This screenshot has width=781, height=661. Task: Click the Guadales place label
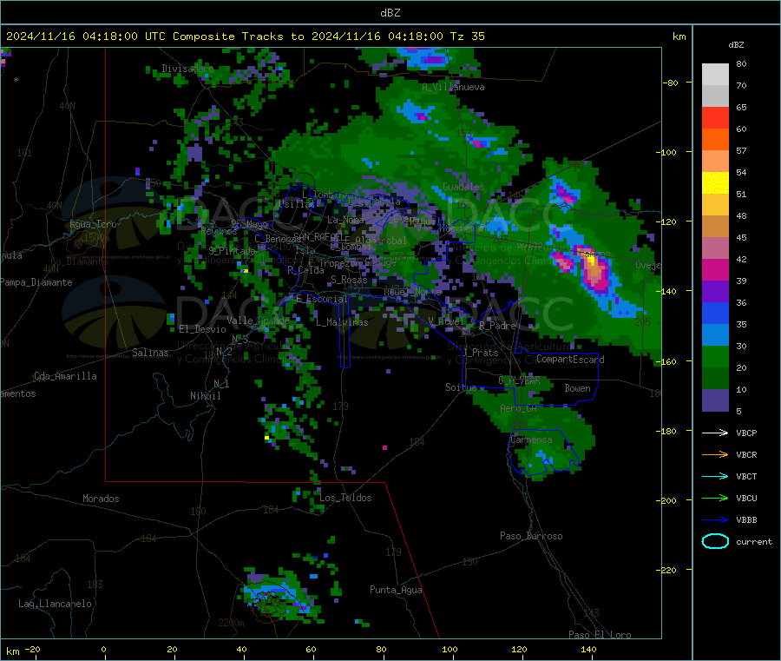[463, 187]
